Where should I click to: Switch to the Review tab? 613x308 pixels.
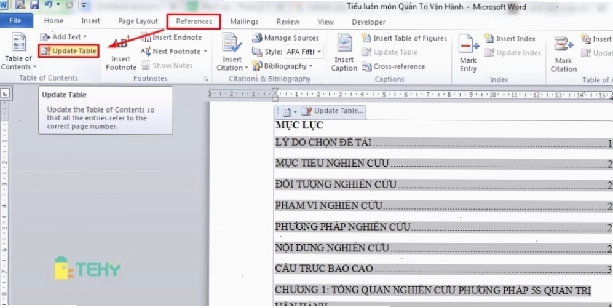coord(288,22)
